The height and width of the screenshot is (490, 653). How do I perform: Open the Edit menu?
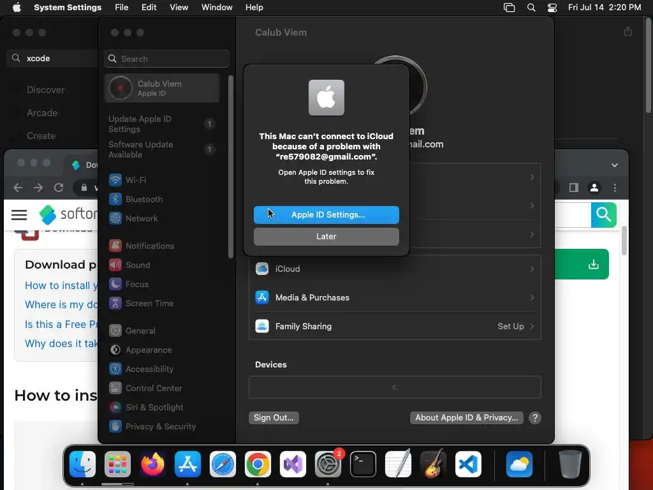149,8
